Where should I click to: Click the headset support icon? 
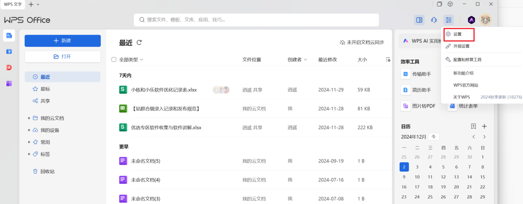tap(434, 20)
